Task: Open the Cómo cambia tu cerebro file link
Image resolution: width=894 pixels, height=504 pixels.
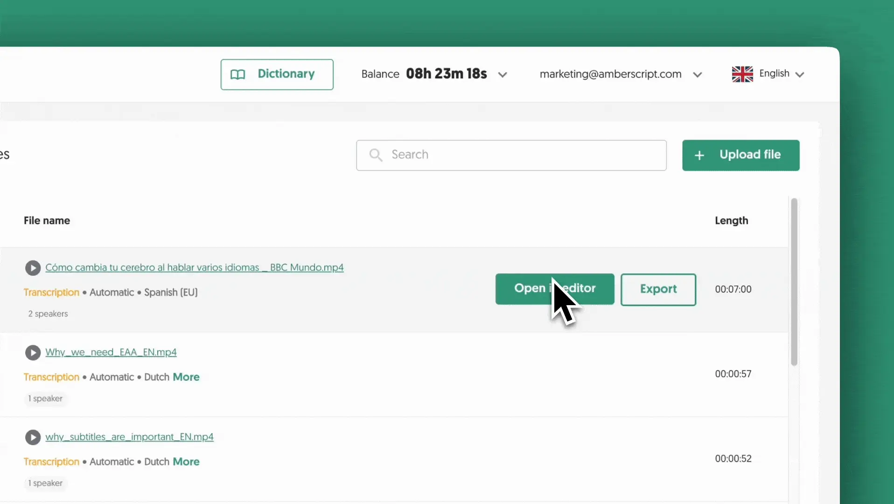Action: pos(194,267)
